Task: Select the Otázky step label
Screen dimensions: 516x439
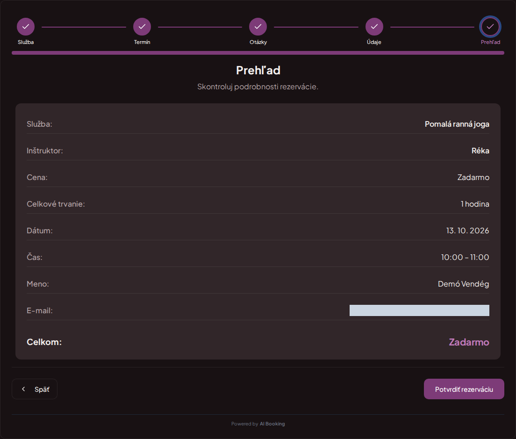Action: click(x=258, y=42)
